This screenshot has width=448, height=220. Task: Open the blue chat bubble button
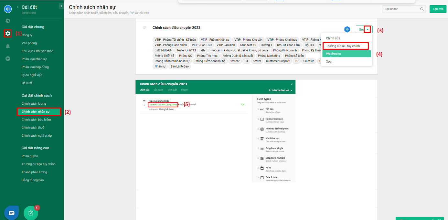pyautogui.click(x=11, y=213)
